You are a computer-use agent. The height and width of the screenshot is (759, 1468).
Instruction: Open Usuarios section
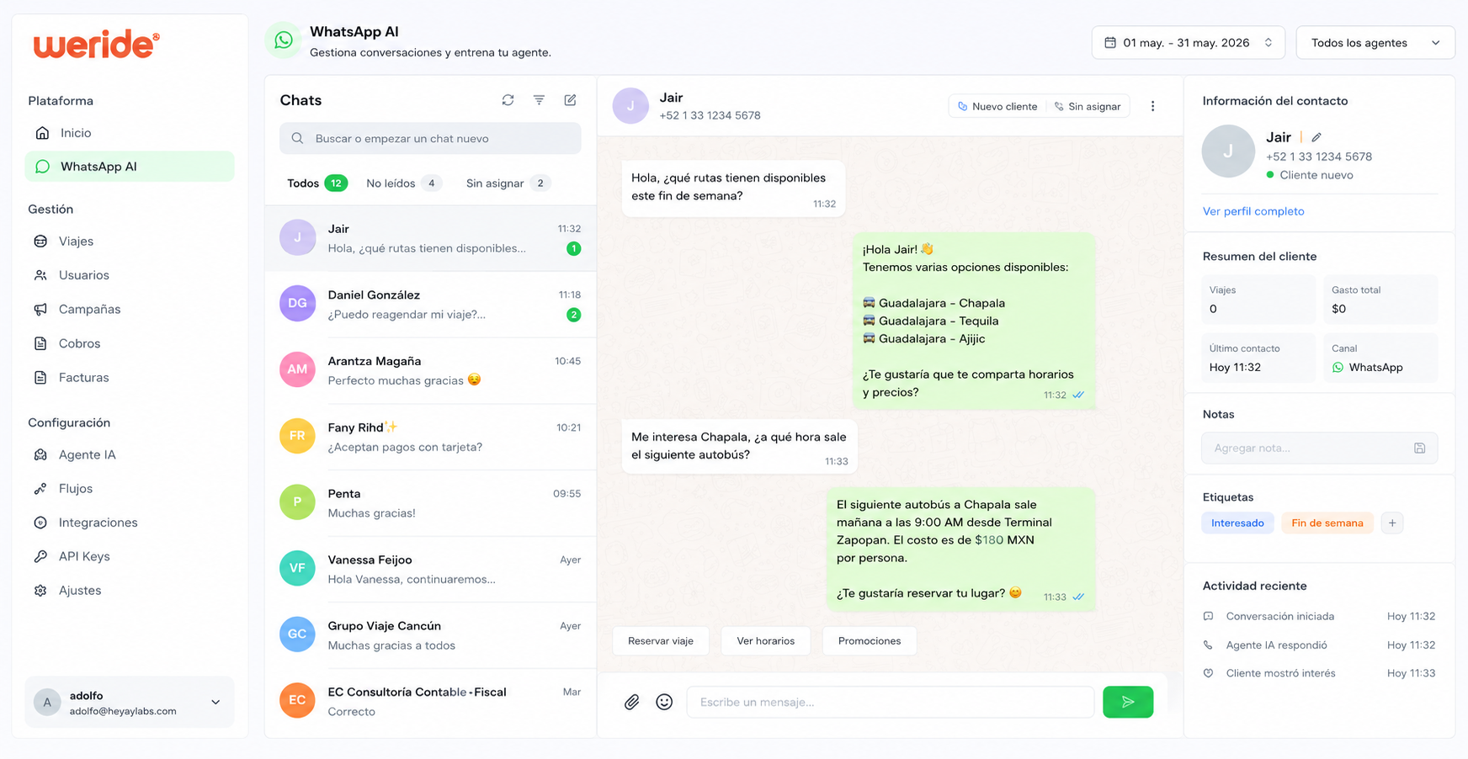click(130, 275)
